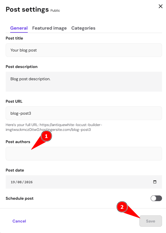Click the Post settings heading
The width and height of the screenshot is (166, 233).
pyautogui.click(x=27, y=9)
